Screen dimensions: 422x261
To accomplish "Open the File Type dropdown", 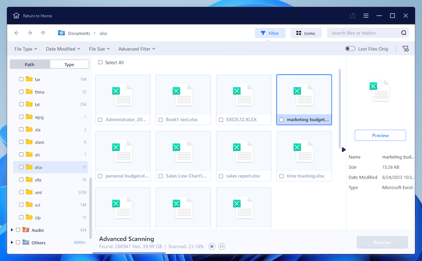I will pos(26,49).
